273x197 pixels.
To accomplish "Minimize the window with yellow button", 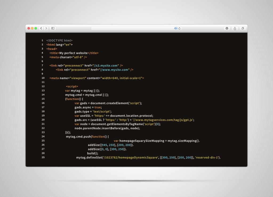I will [x=32, y=28].
